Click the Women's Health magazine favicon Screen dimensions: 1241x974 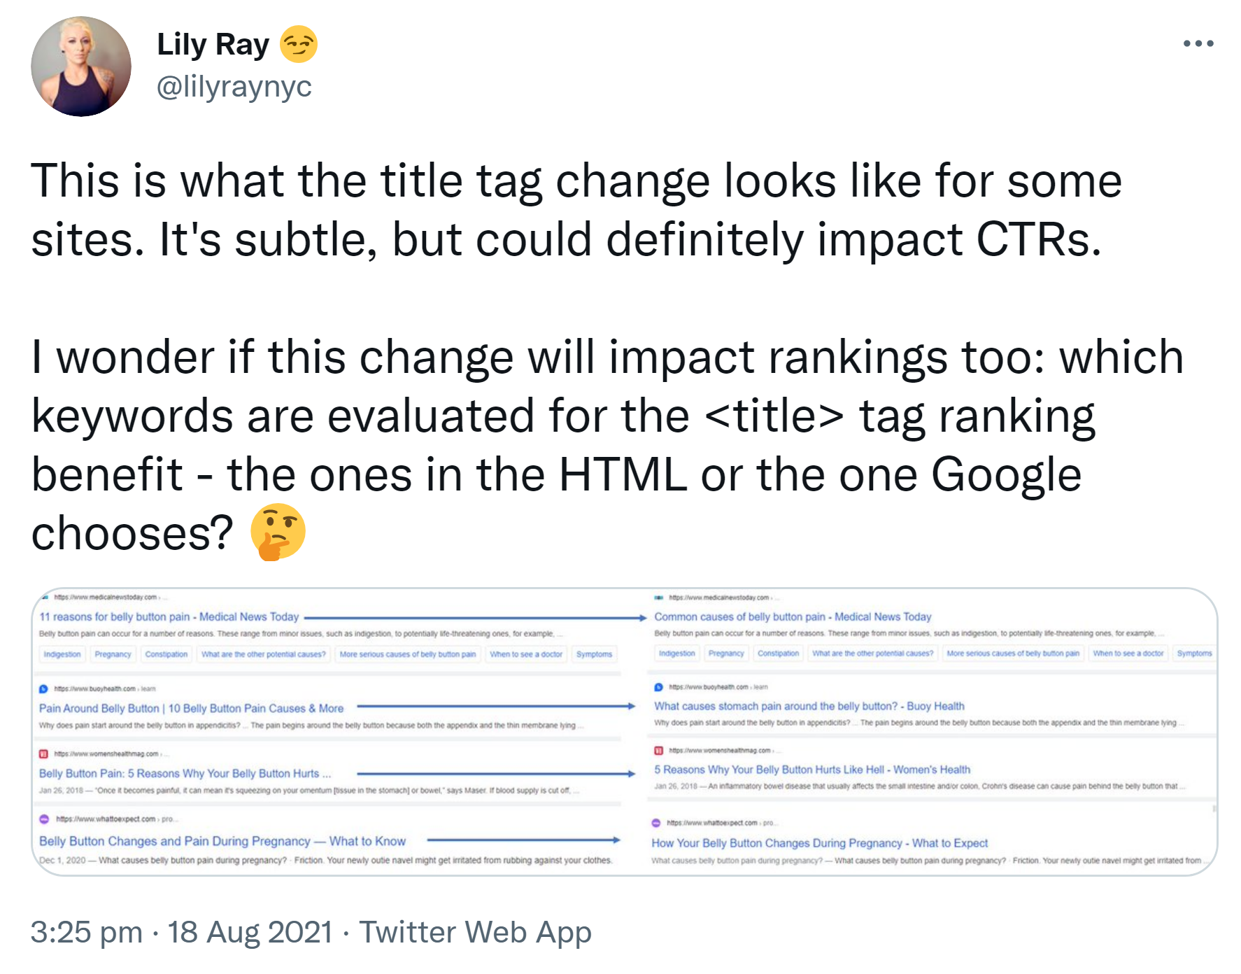click(42, 753)
